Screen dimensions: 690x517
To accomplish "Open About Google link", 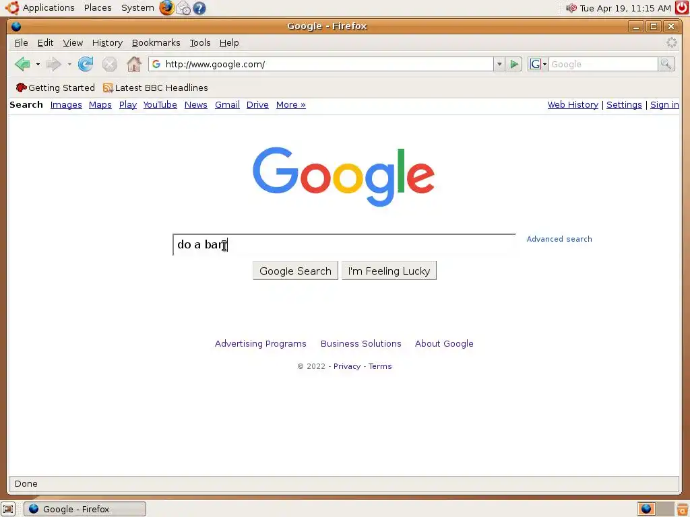I will [x=444, y=344].
